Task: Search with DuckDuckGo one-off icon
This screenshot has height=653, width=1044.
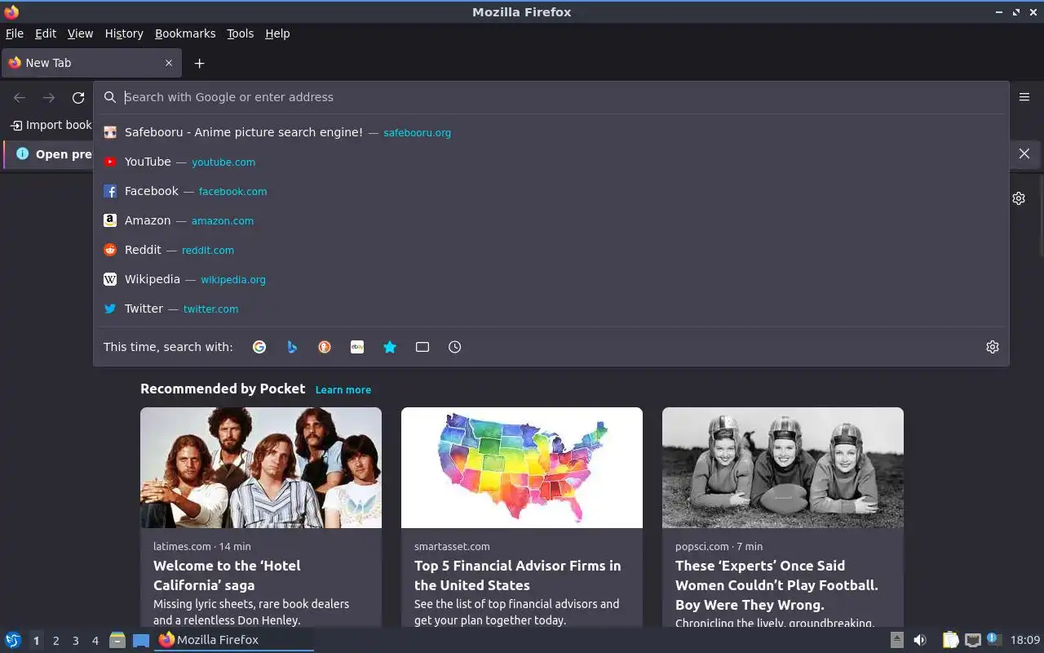Action: point(325,347)
